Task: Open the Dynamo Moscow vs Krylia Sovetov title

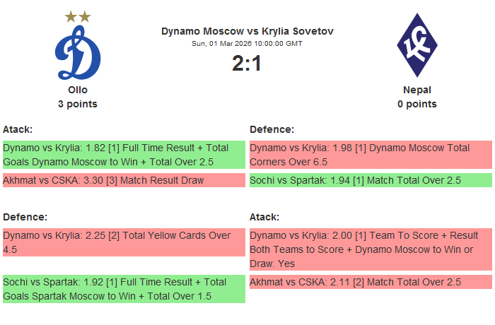Action: tap(248, 31)
